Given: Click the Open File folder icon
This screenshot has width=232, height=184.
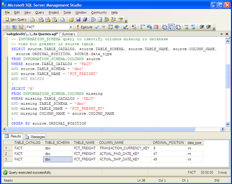Looking at the screenshot, I should pyautogui.click(x=71, y=19).
